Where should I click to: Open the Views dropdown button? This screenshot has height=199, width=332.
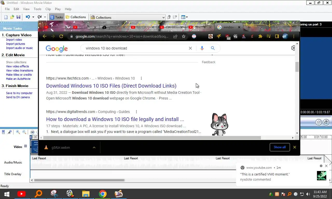pyautogui.click(x=184, y=17)
